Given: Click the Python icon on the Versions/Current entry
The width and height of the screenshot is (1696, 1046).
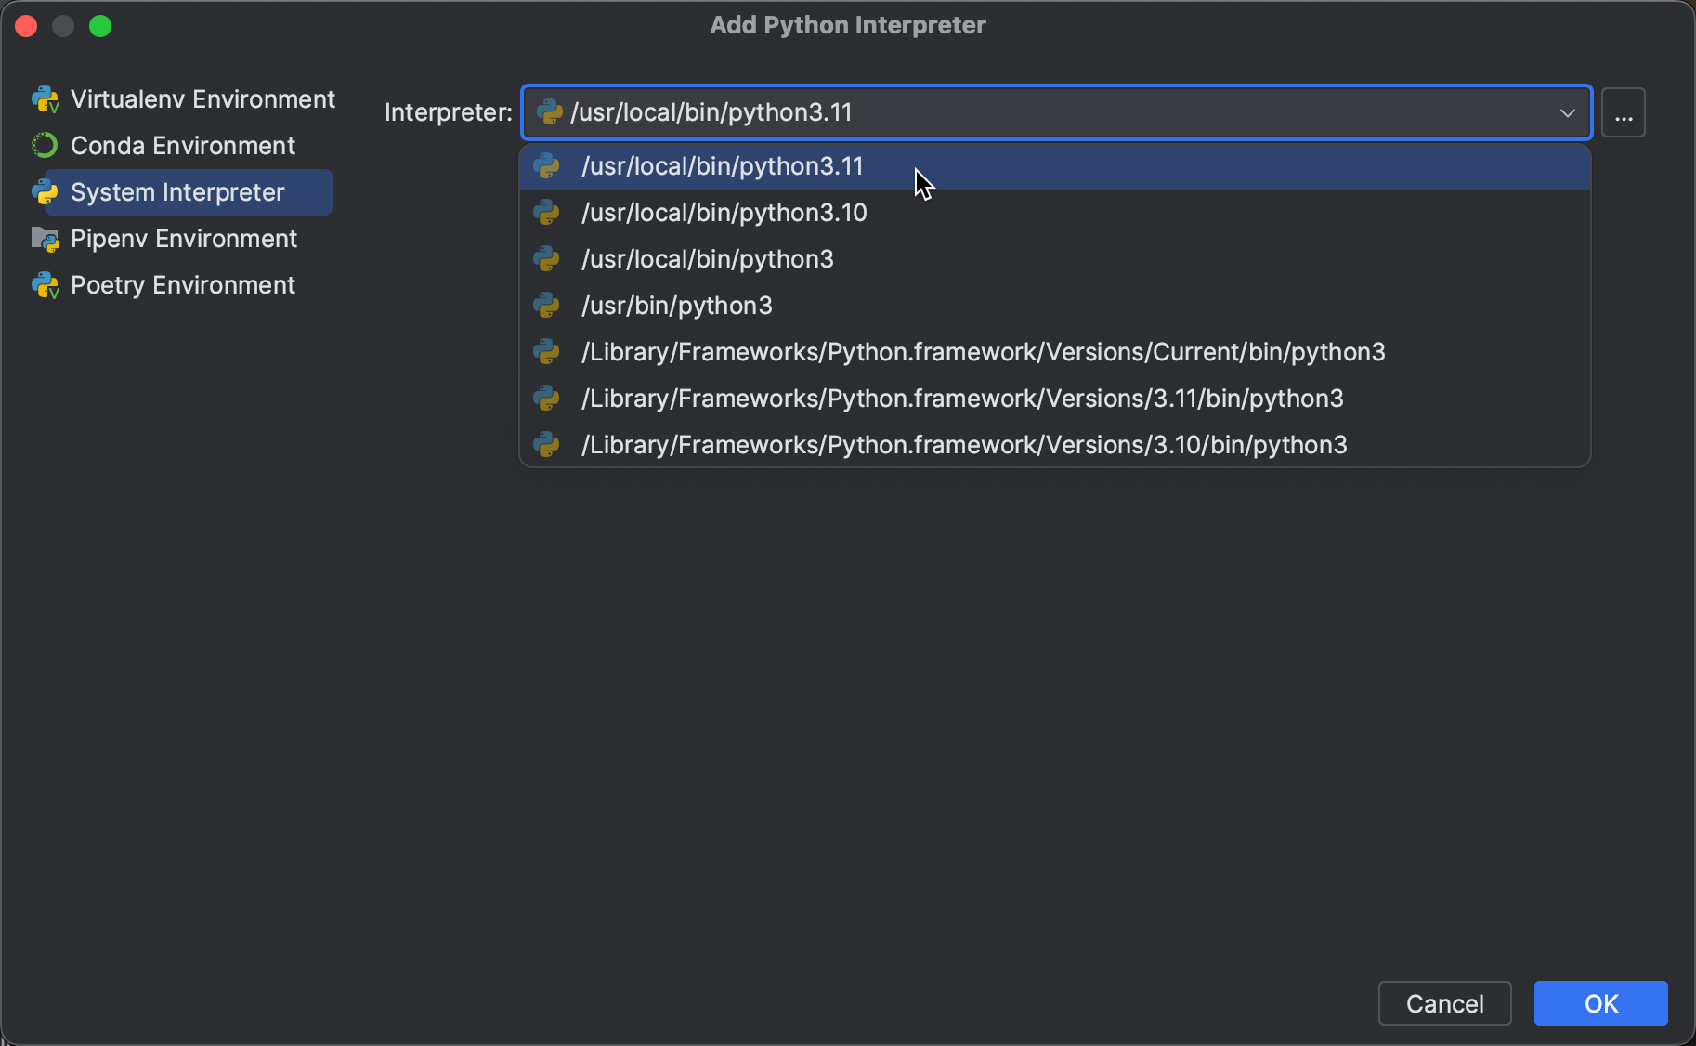Looking at the screenshot, I should (x=548, y=352).
